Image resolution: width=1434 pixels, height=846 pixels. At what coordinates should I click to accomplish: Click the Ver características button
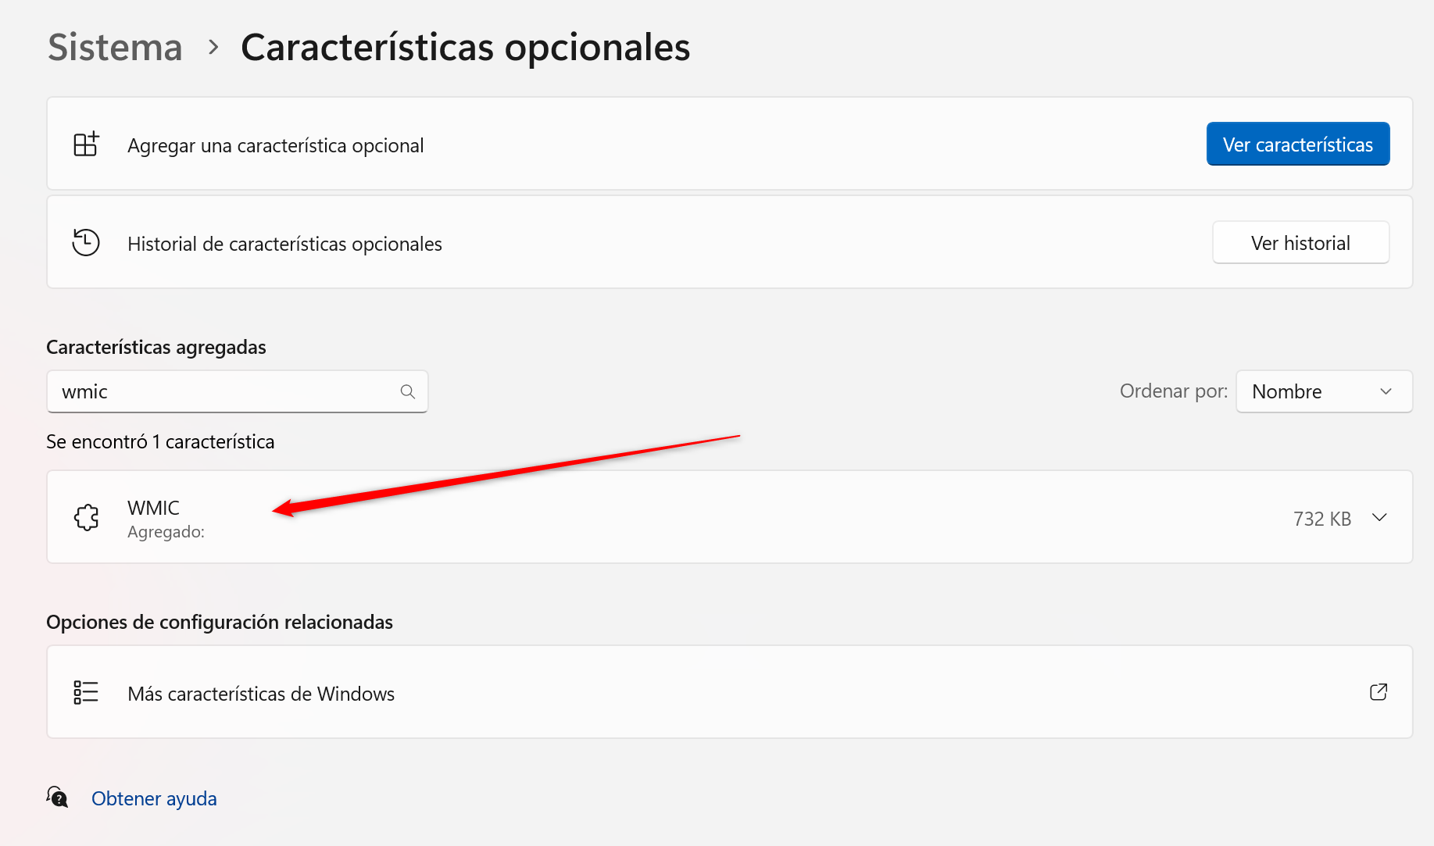1297,145
